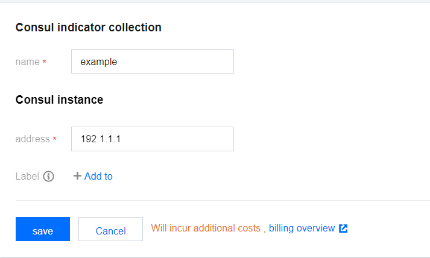Click the "Will incur additional costs" warning
Image resolution: width=430 pixels, height=258 pixels.
tap(206, 228)
